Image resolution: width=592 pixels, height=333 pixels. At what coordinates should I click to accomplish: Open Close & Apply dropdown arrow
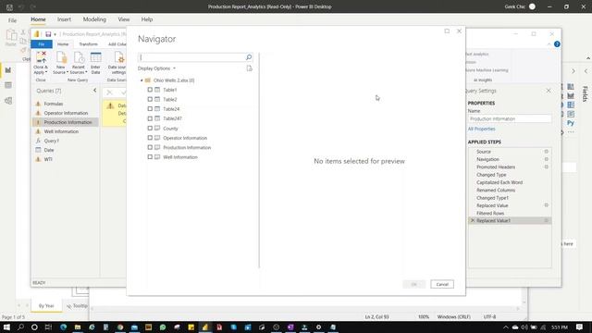[46, 72]
